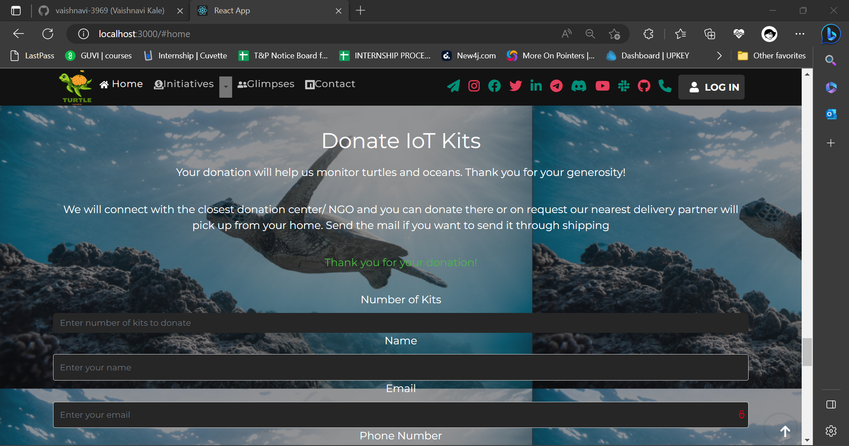Open the LastPass bookmark
This screenshot has height=446, width=849.
(32, 56)
